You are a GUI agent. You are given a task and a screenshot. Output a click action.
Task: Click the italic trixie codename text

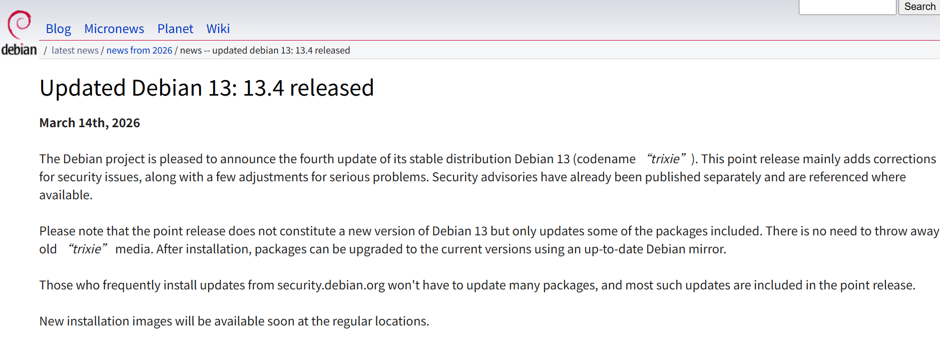click(x=666, y=158)
